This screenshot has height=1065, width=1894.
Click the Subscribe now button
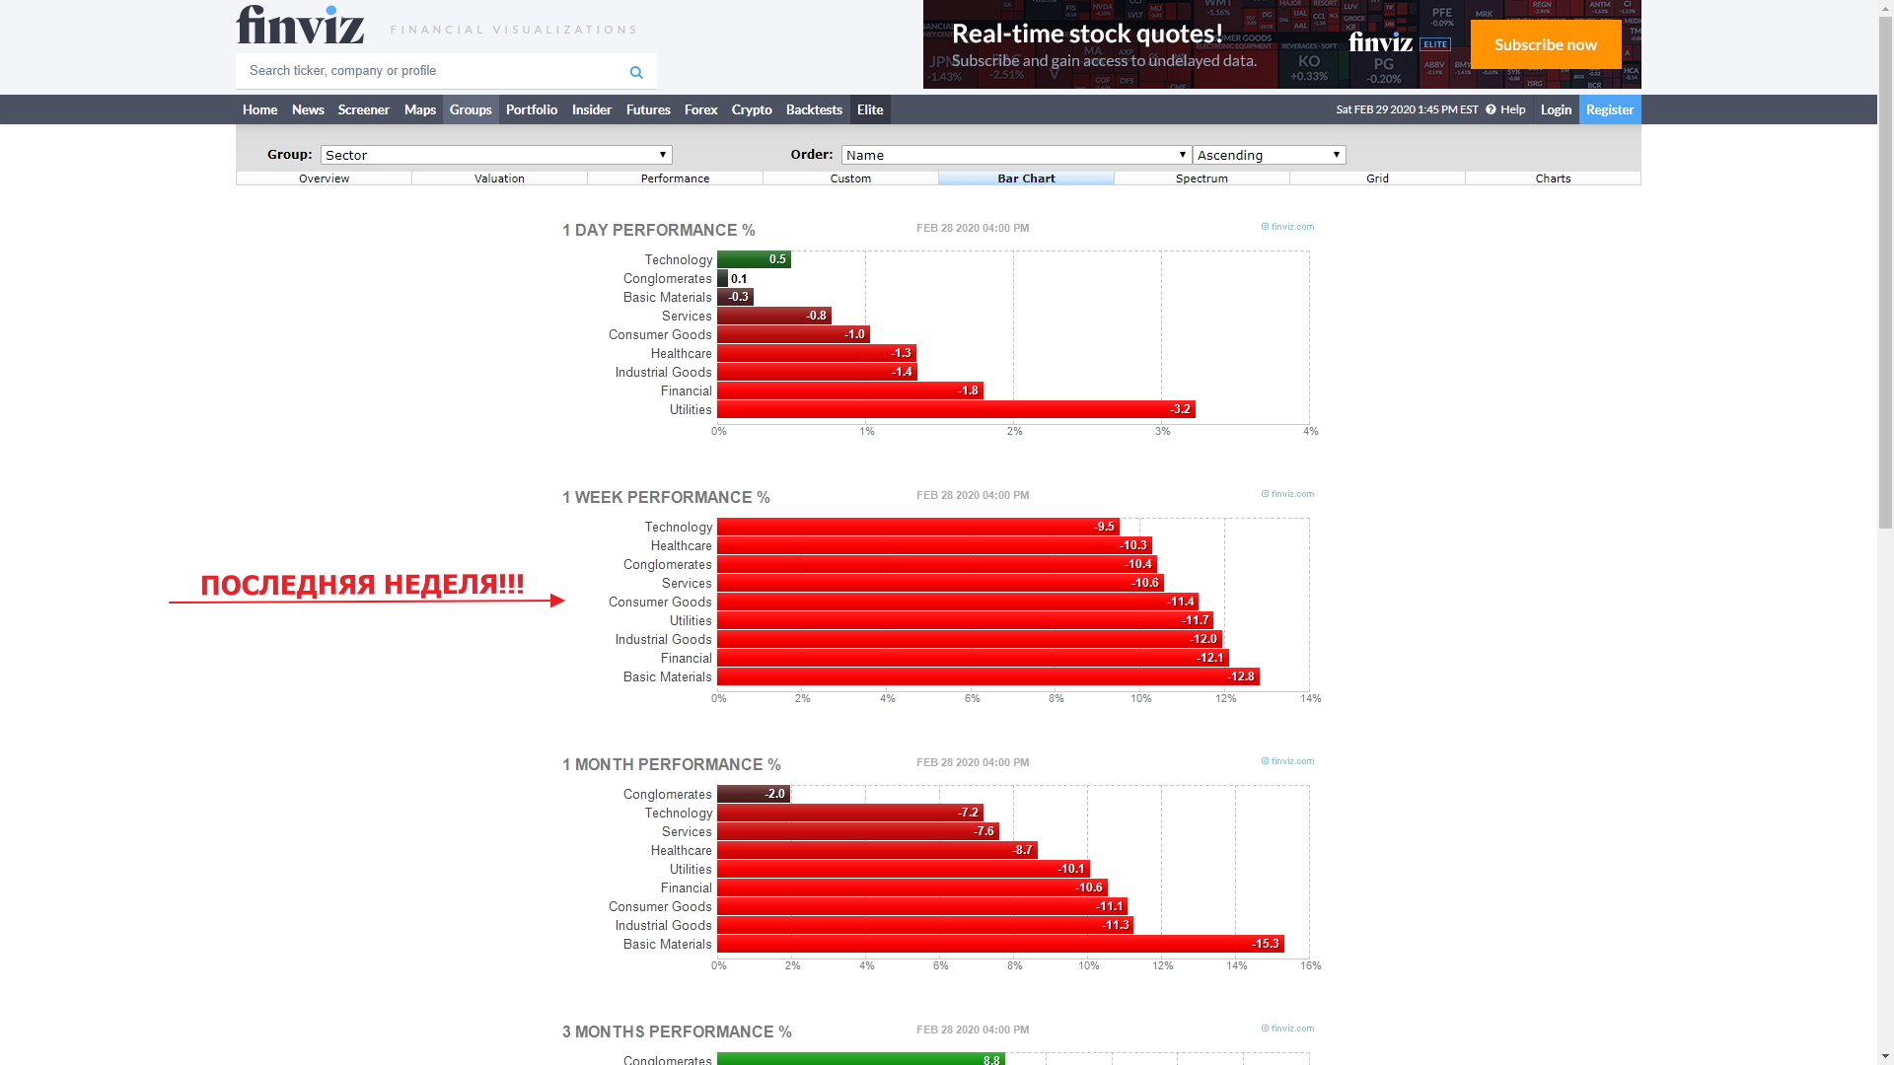point(1545,44)
